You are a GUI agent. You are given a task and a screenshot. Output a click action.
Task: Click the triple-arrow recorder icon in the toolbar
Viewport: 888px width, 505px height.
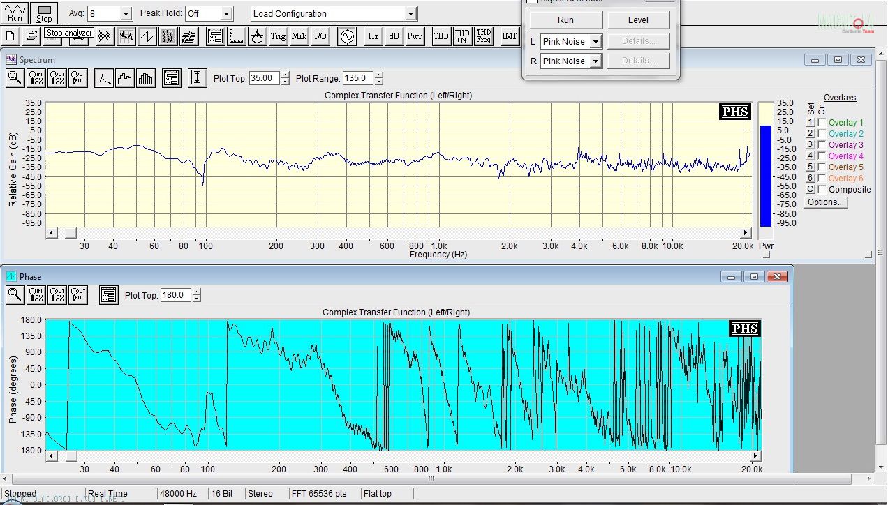click(x=105, y=36)
